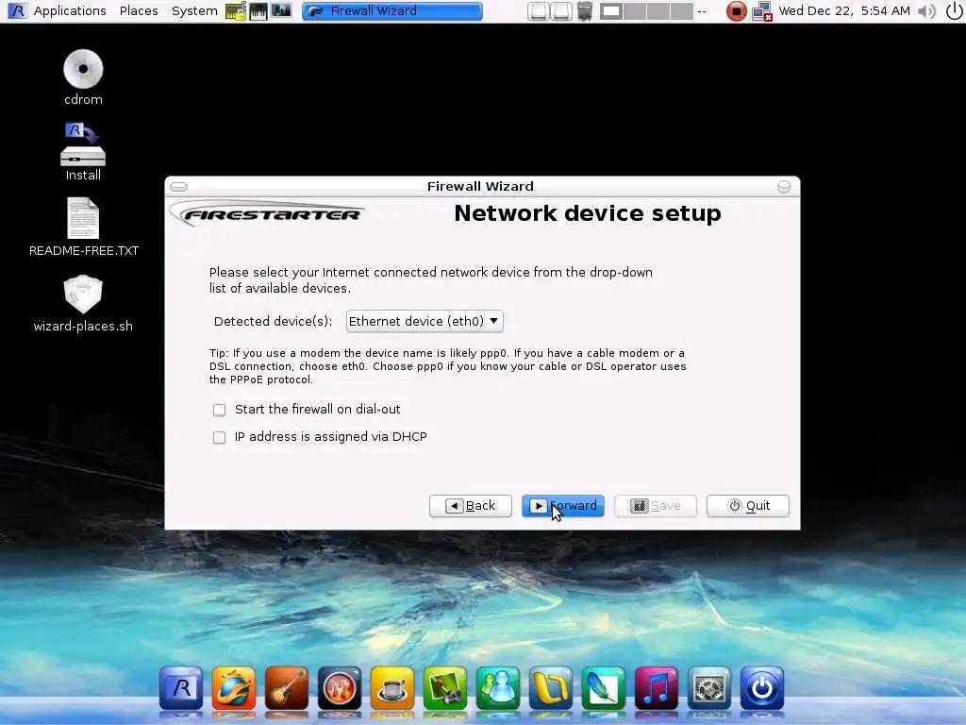Click the Network device setup heading
The width and height of the screenshot is (966, 725).
588,213
